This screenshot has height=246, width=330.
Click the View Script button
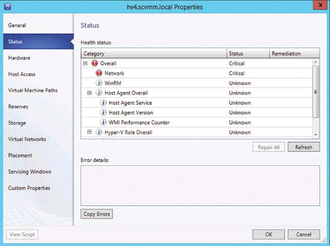coord(22,235)
